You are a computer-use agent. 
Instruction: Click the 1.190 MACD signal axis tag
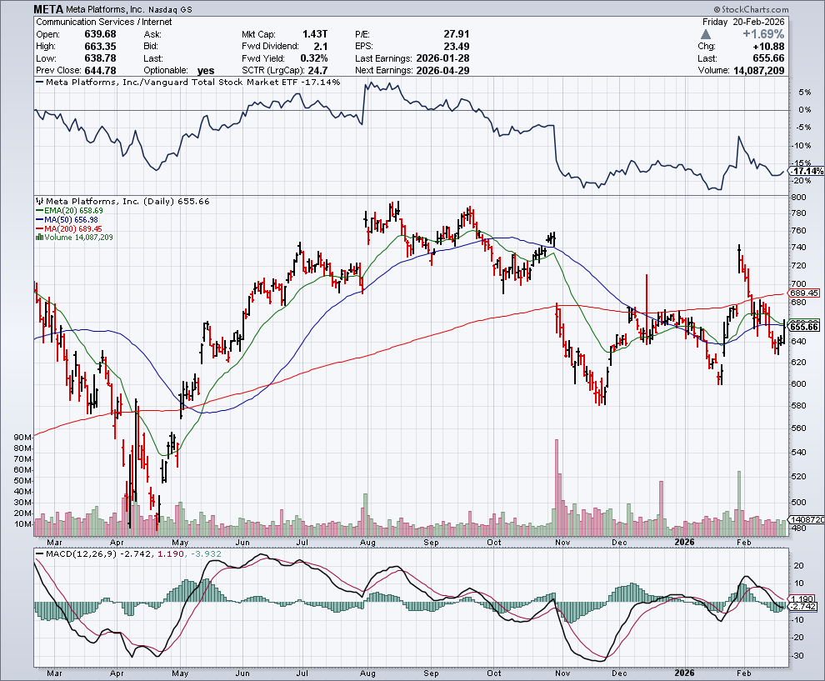point(803,598)
